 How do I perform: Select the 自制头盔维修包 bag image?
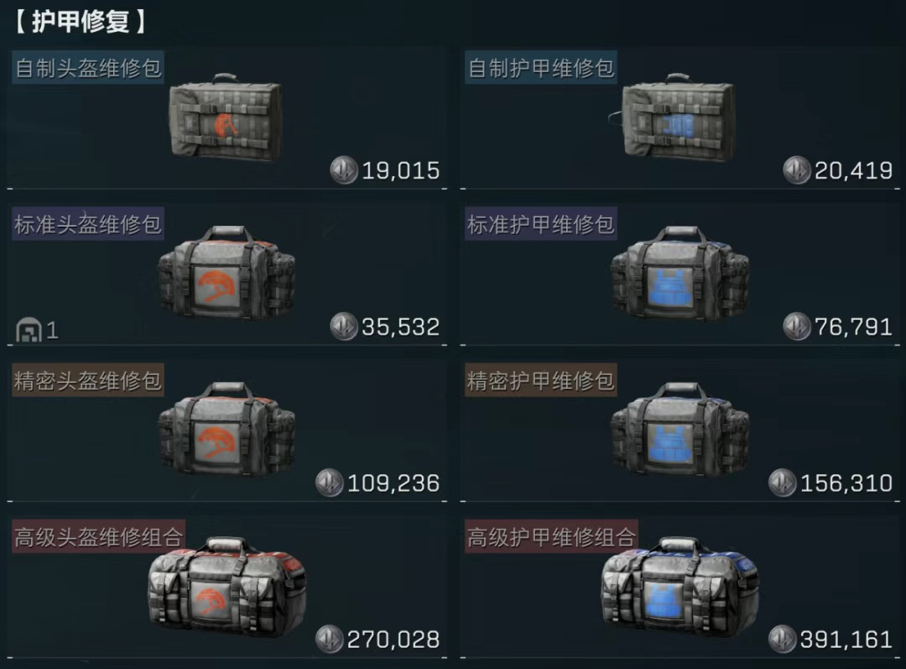pos(226,118)
